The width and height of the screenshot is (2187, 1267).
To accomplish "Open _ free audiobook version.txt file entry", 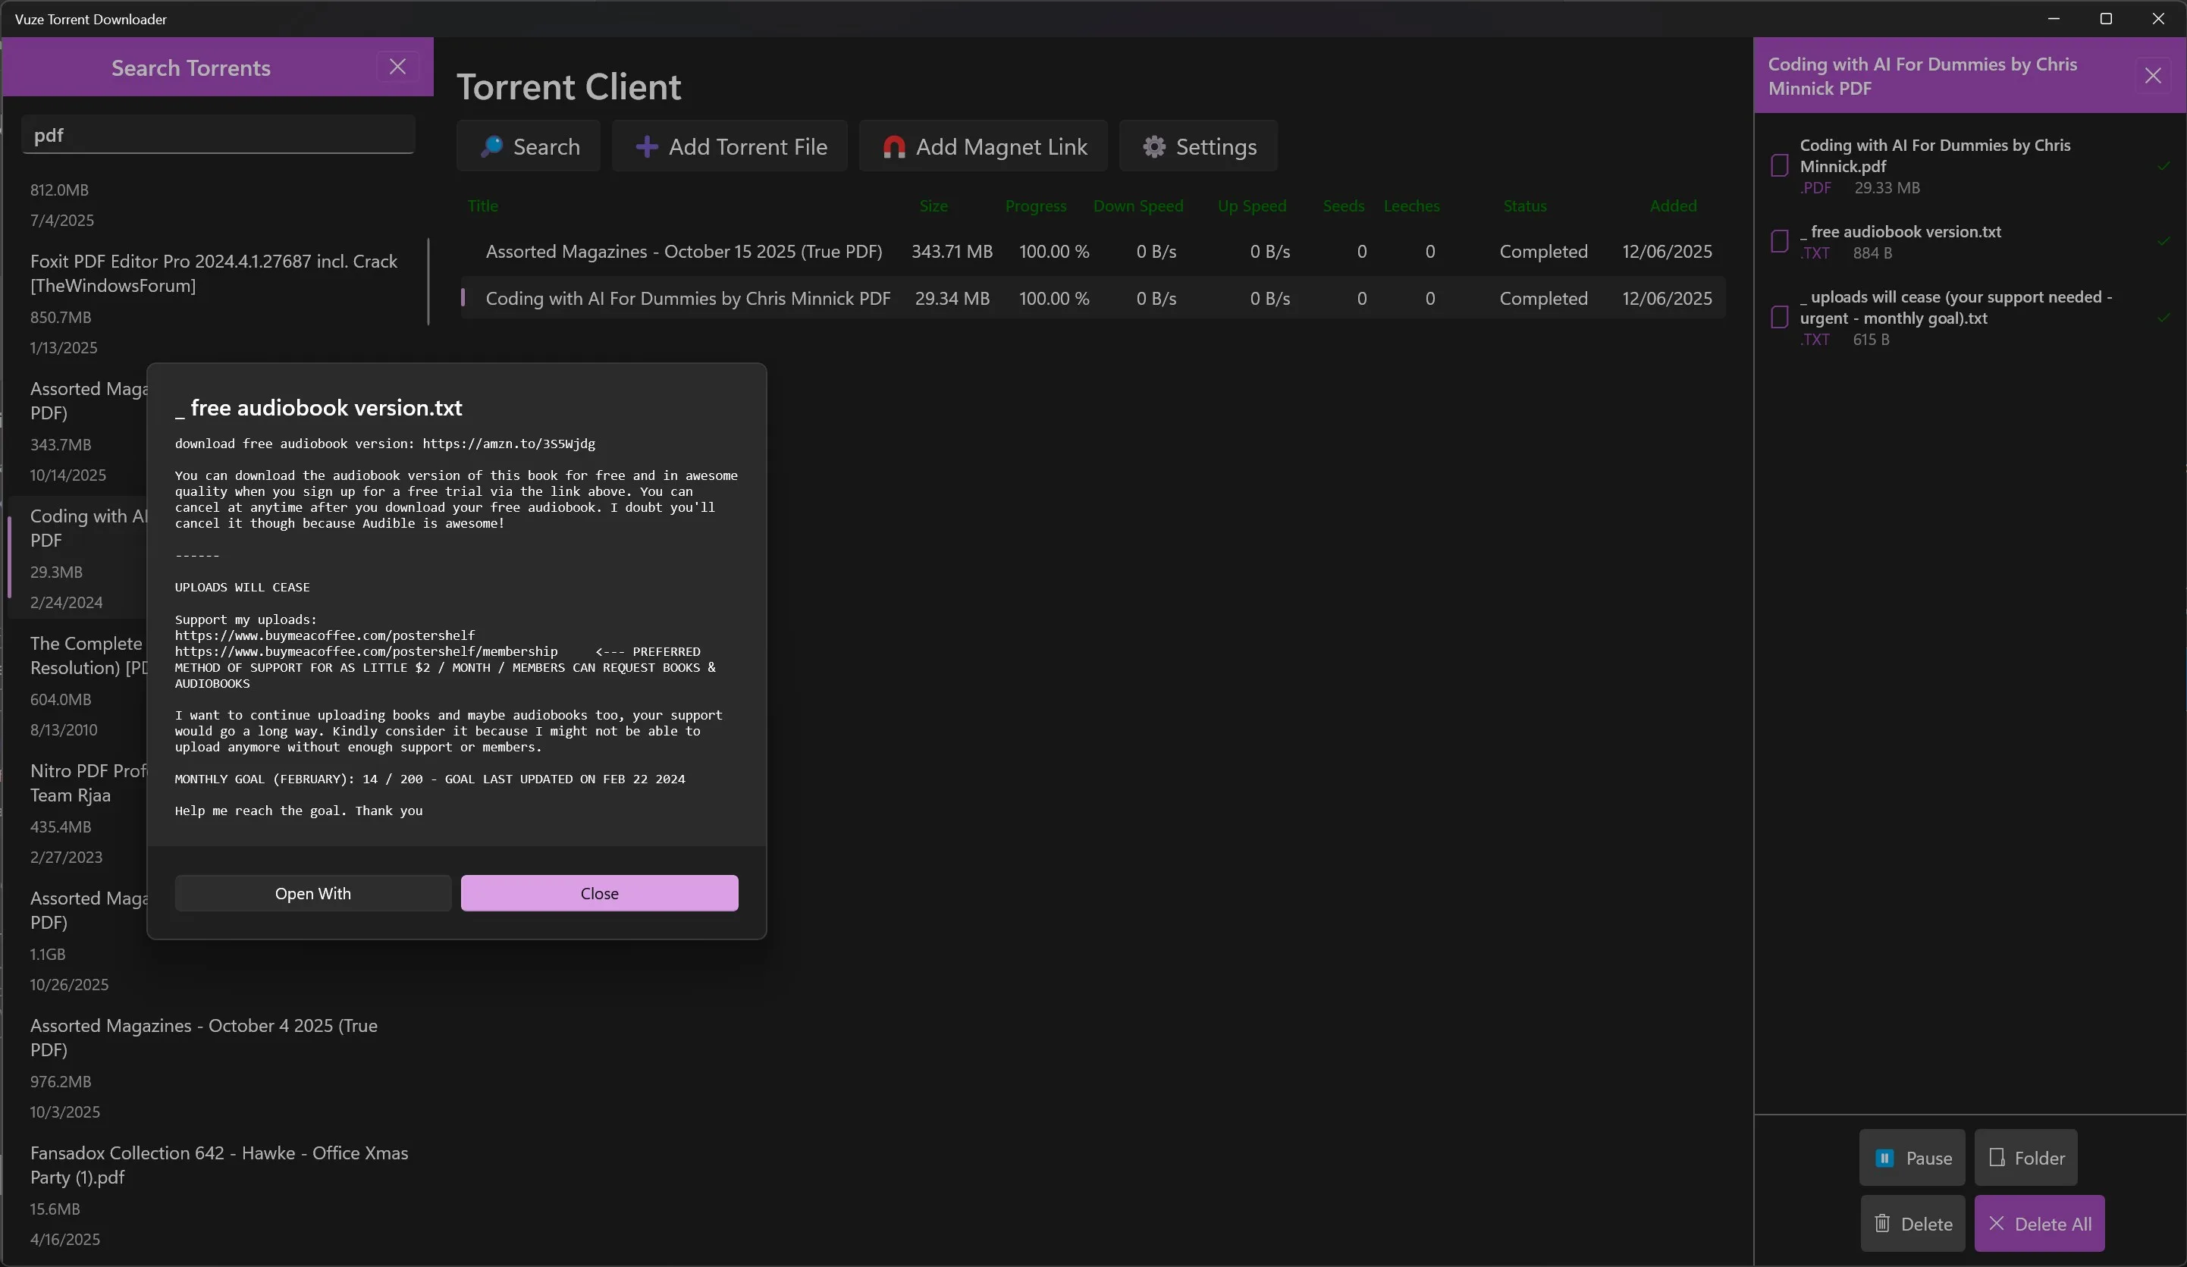I will pos(1970,242).
